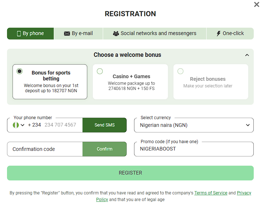This screenshot has width=260, height=214.
Task: Open the country code dropdown arrow
Action: 23,125
